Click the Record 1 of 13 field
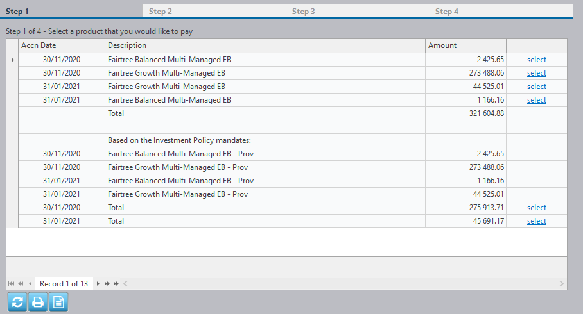This screenshot has height=314, width=583. coord(64,284)
